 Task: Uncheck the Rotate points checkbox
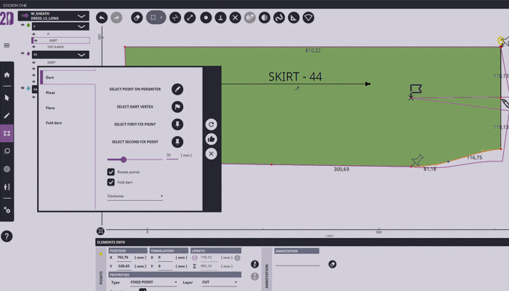111,172
